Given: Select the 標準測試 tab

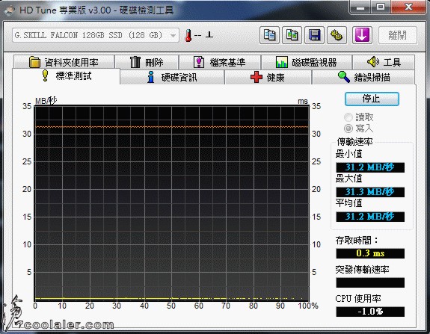Looking at the screenshot, I should (x=66, y=76).
